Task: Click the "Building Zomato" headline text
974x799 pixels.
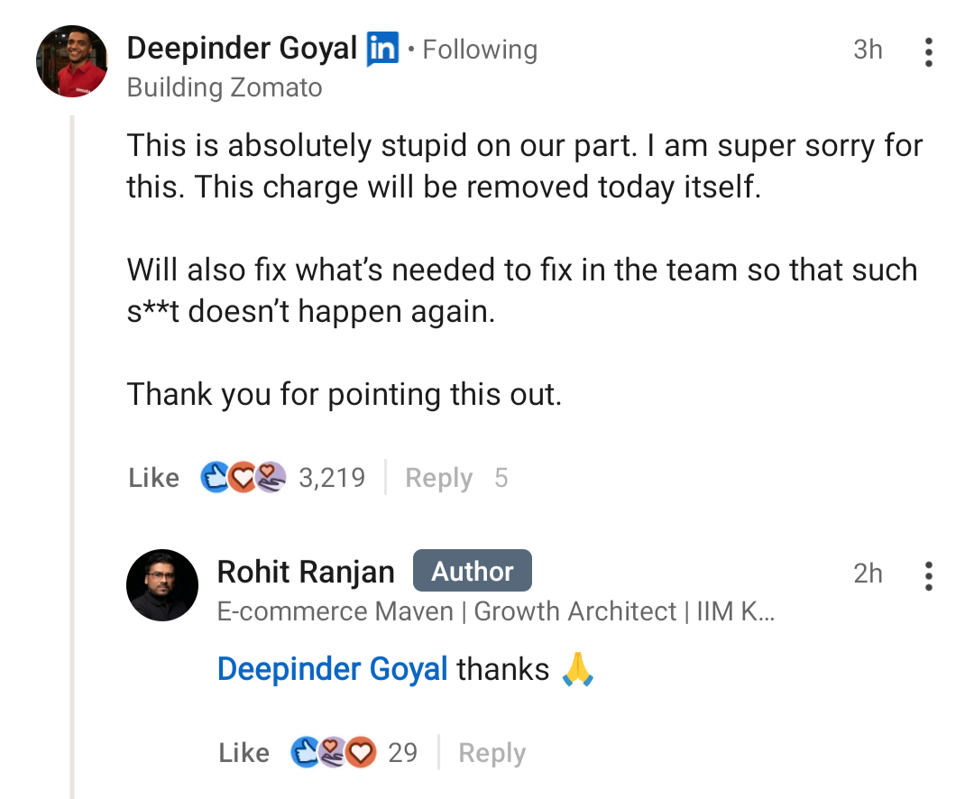Action: coord(225,87)
